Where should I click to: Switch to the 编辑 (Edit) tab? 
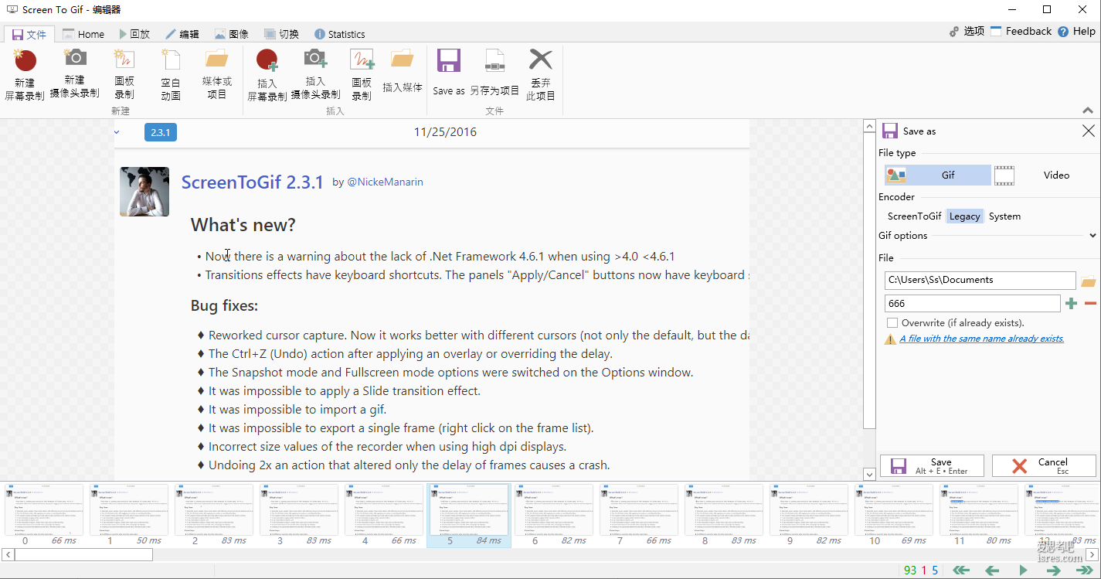click(x=182, y=34)
